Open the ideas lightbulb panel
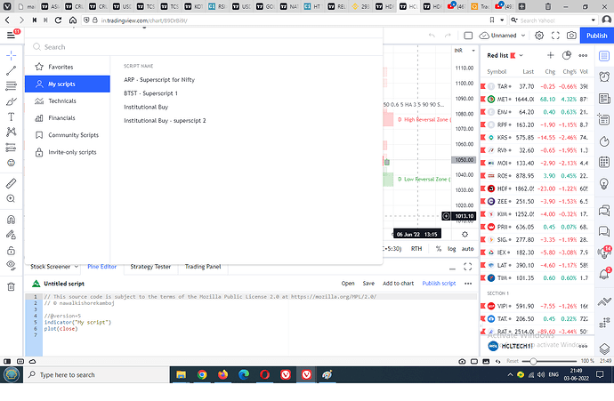Image resolution: width=614 pixels, height=401 pixels. click(x=604, y=183)
